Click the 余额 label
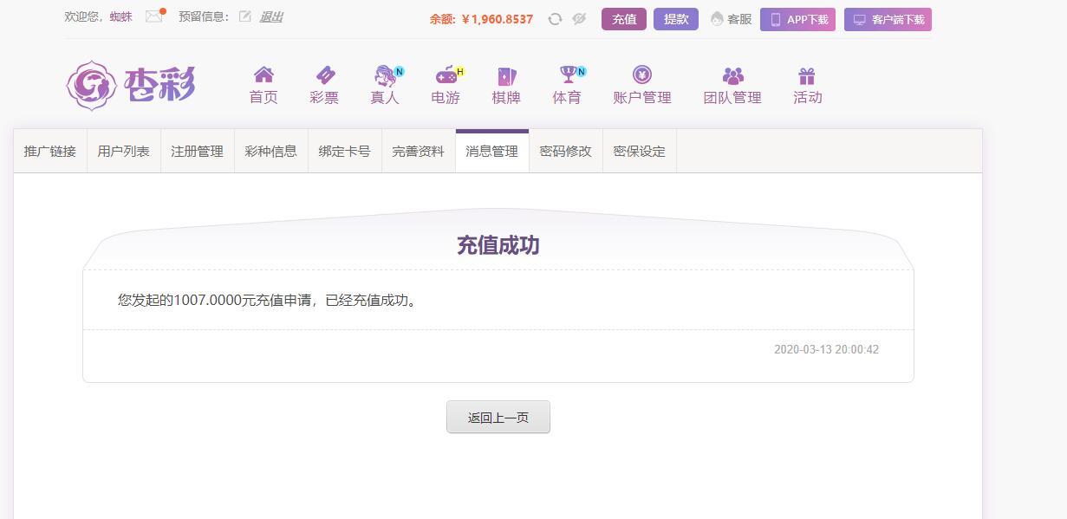 442,19
